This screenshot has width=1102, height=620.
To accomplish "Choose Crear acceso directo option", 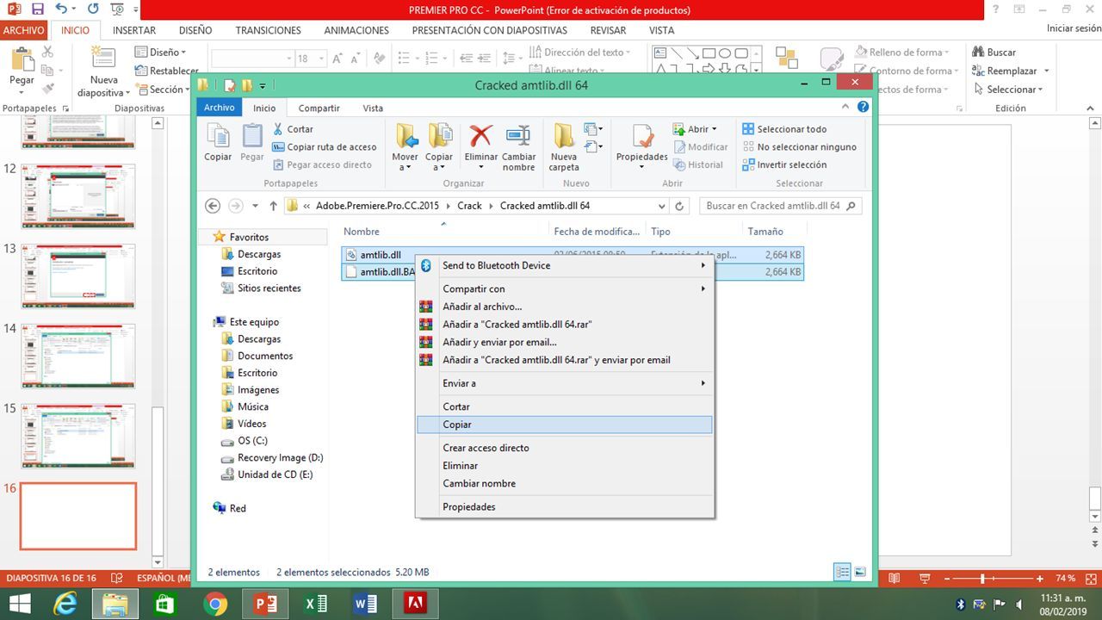I will (565, 448).
